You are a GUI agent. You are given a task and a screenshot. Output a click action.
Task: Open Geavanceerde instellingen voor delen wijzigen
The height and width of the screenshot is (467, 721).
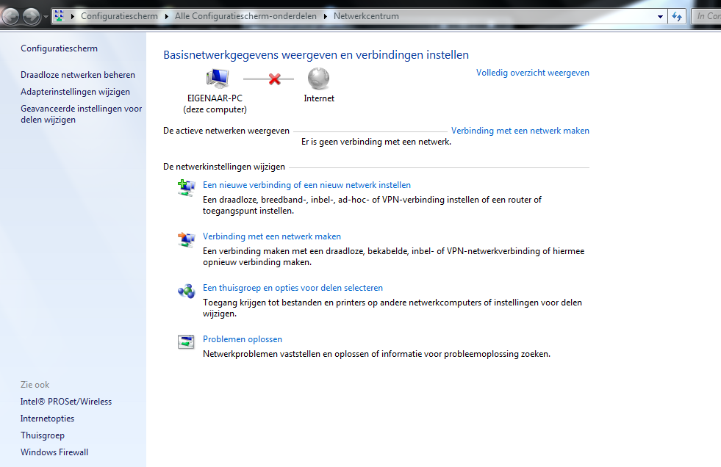click(82, 115)
